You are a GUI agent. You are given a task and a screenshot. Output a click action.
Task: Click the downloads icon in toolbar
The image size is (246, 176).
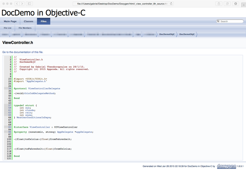coord(236,4)
